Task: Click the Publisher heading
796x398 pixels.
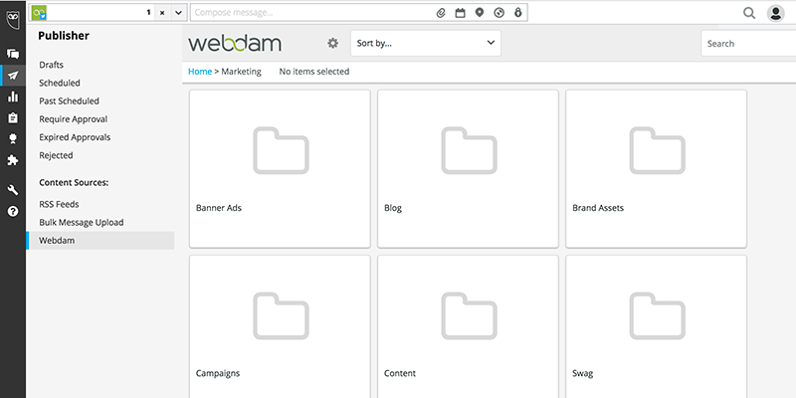Action: 64,36
